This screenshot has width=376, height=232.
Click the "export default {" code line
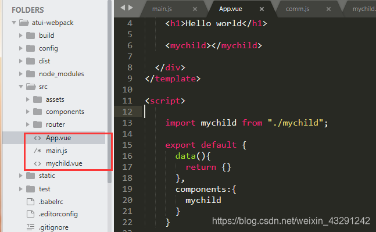[x=206, y=145]
